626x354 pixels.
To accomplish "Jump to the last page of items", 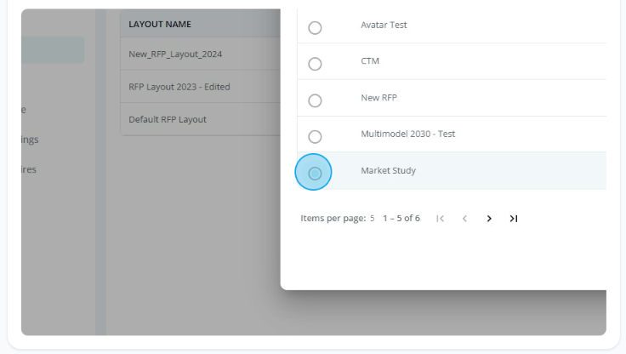I will [x=514, y=219].
